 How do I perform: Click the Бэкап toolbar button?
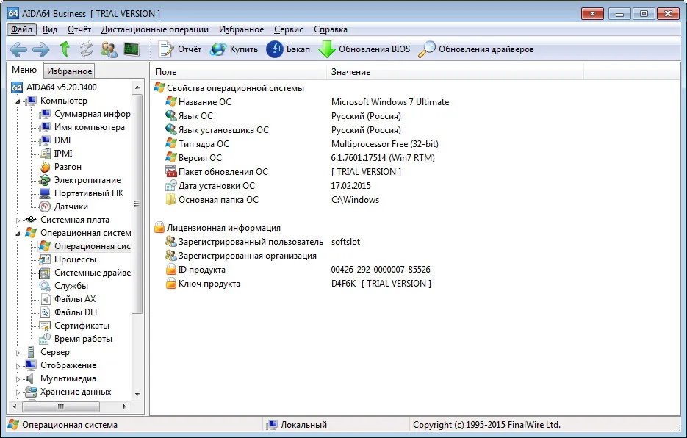tap(288, 49)
